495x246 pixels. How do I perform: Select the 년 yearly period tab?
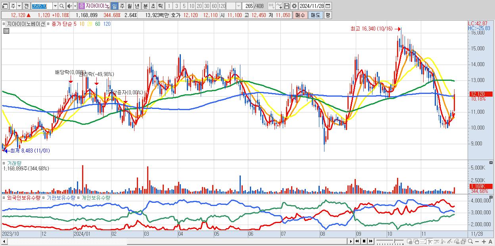tap(137, 6)
